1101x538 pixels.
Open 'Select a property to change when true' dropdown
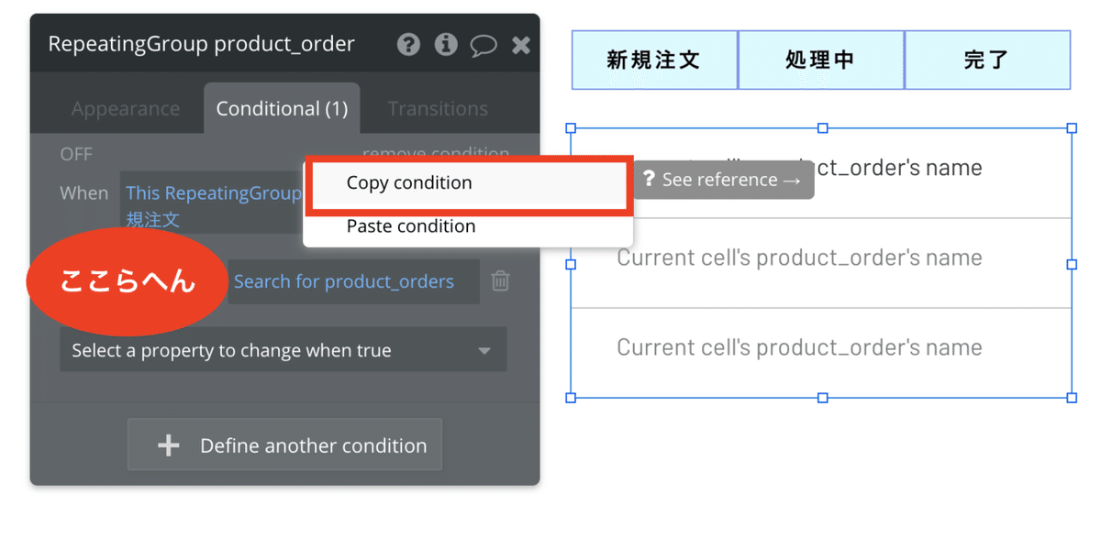(x=283, y=350)
